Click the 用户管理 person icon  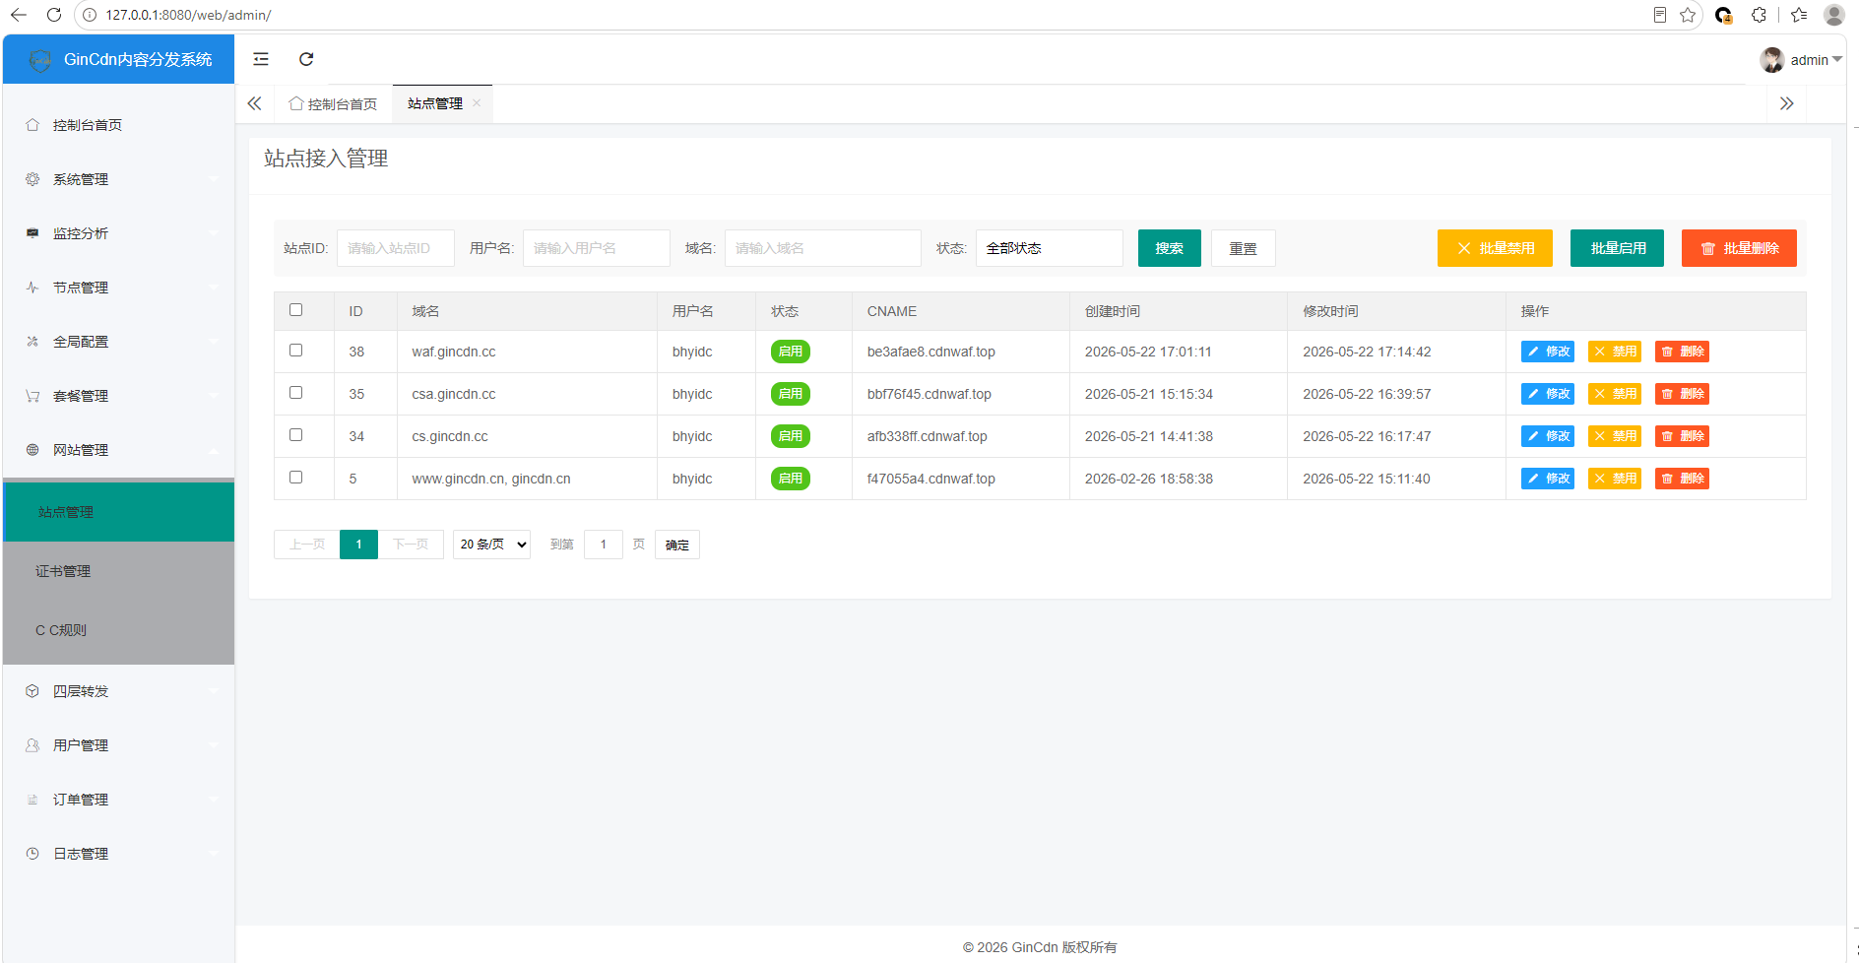pyautogui.click(x=32, y=745)
